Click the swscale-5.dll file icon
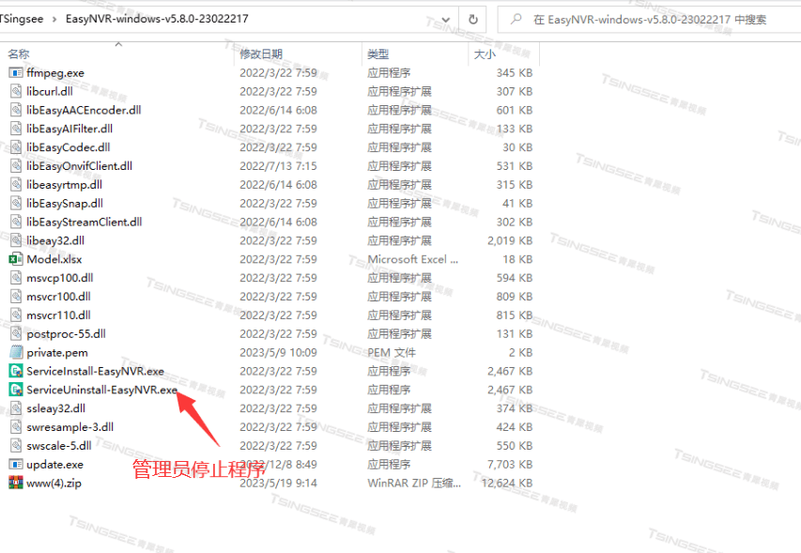Image resolution: width=801 pixels, height=553 pixels. pyautogui.click(x=16, y=445)
